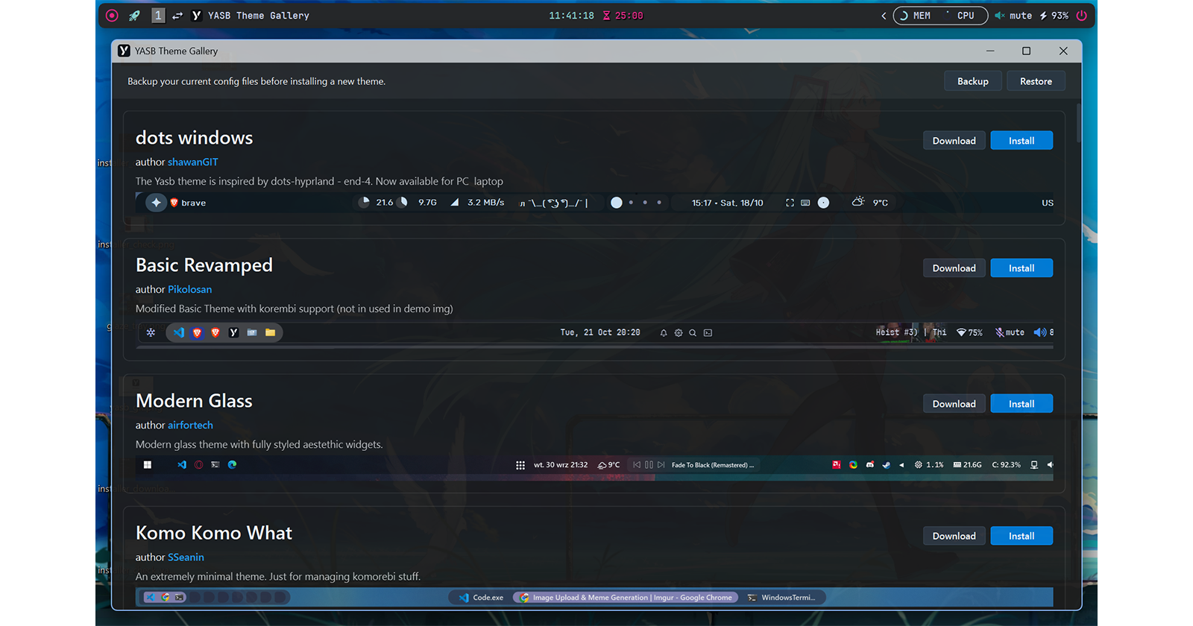The image size is (1193, 626).
Task: Install the Basic Revamped theme
Action: tap(1021, 268)
